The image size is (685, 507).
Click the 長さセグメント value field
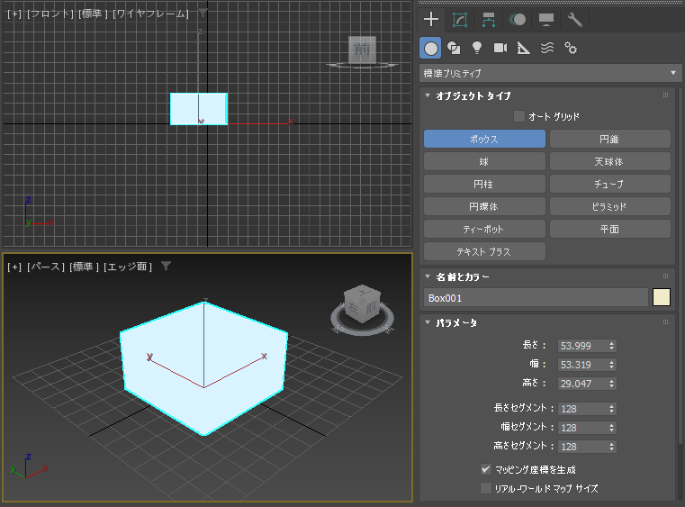(581, 409)
